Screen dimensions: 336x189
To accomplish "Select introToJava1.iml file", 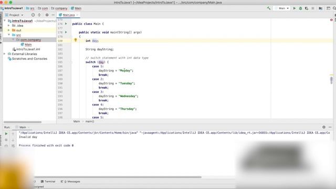I will 26,49.
